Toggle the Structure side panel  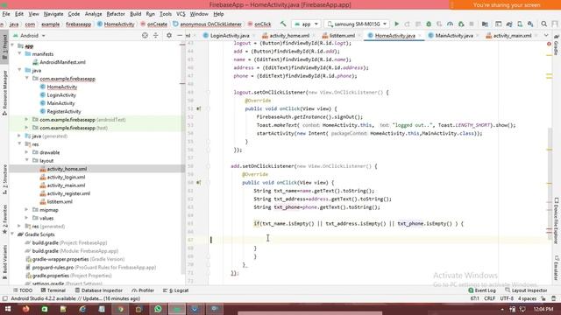pyautogui.click(x=4, y=179)
